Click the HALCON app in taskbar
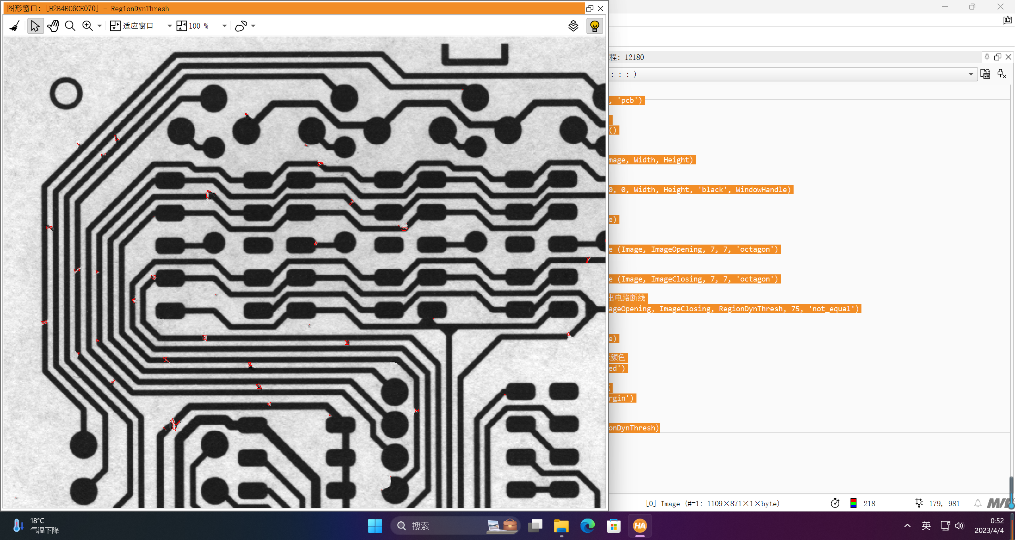Screen dimensions: 1015x540 [x=640, y=526]
